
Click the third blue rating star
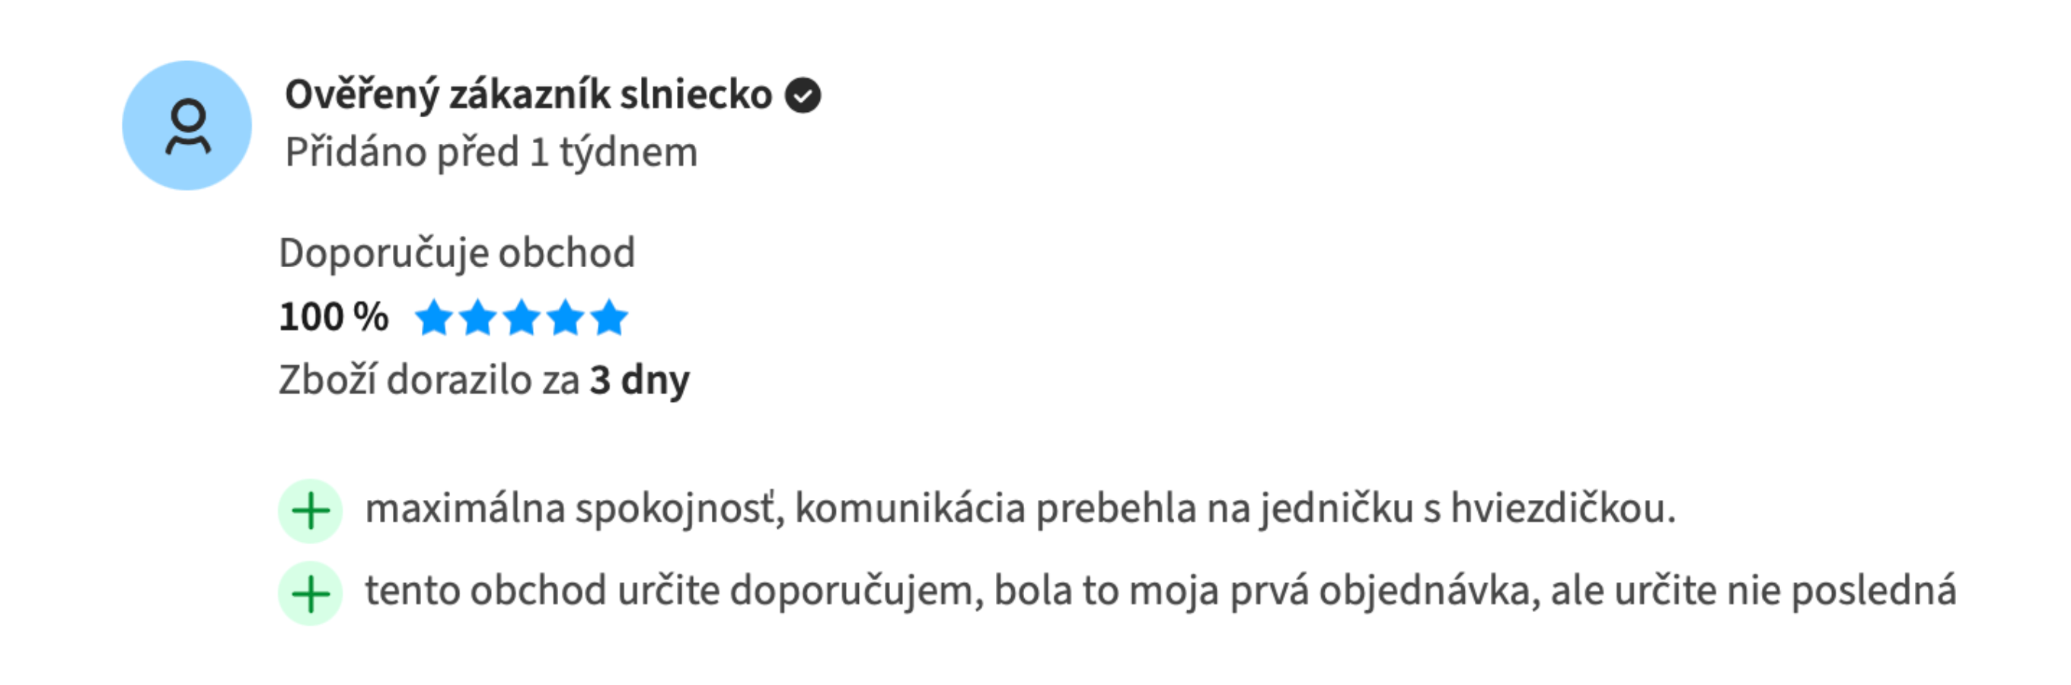pyautogui.click(x=522, y=317)
